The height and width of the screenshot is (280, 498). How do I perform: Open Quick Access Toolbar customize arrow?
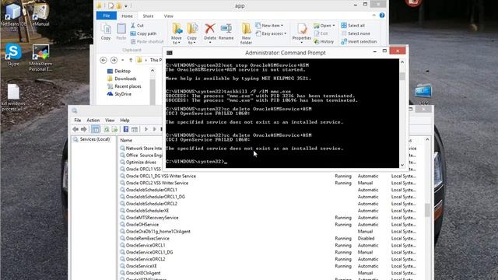126,5
